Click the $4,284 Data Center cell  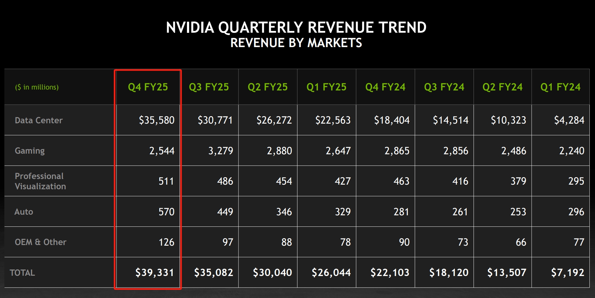(569, 120)
